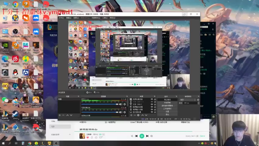The image size is (259, 146).
Task: Pop out the Controls dock panel
Action: [x=176, y=96]
